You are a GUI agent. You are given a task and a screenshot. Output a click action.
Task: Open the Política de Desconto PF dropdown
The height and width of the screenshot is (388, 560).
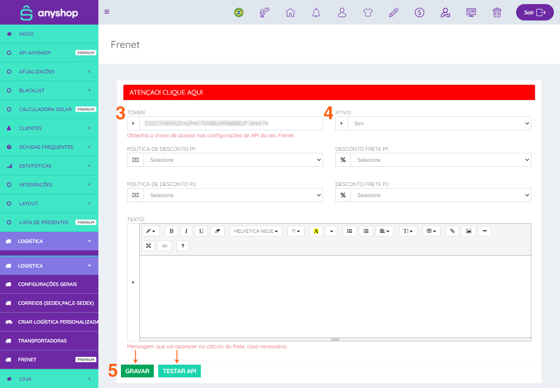[x=233, y=160]
